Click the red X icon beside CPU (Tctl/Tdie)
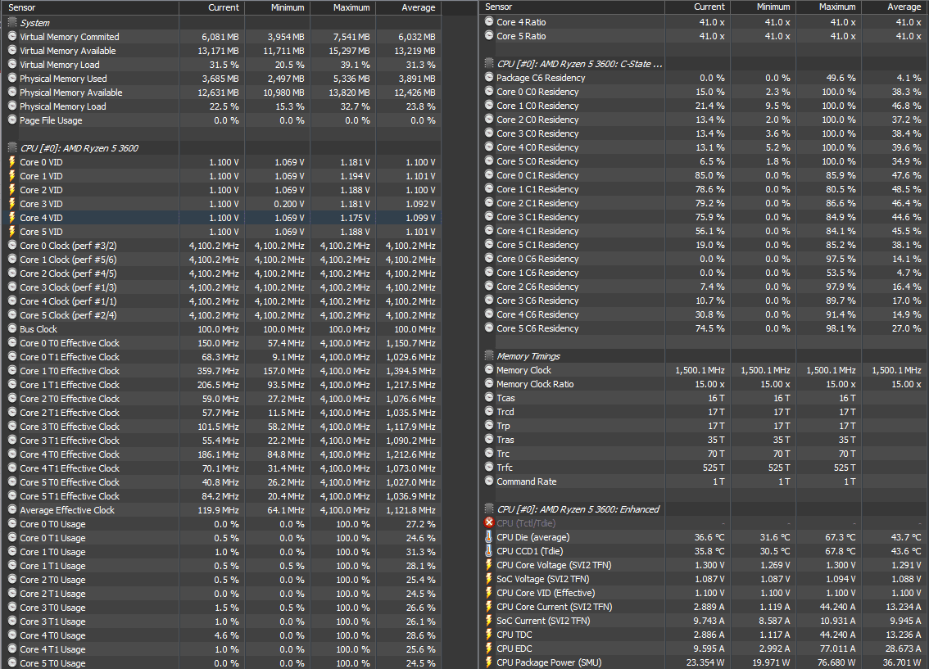Screen dimensions: 929x669 tap(489, 522)
